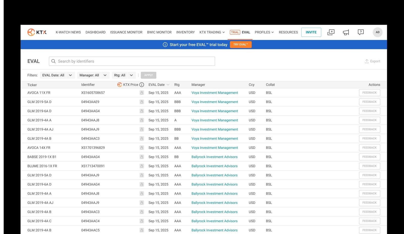Image resolution: width=404 pixels, height=234 pixels.
Task: Open the megaphone announcements icon
Action: (x=346, y=32)
